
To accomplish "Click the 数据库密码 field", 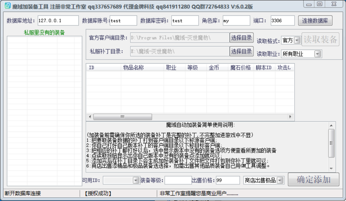I will [185, 21].
